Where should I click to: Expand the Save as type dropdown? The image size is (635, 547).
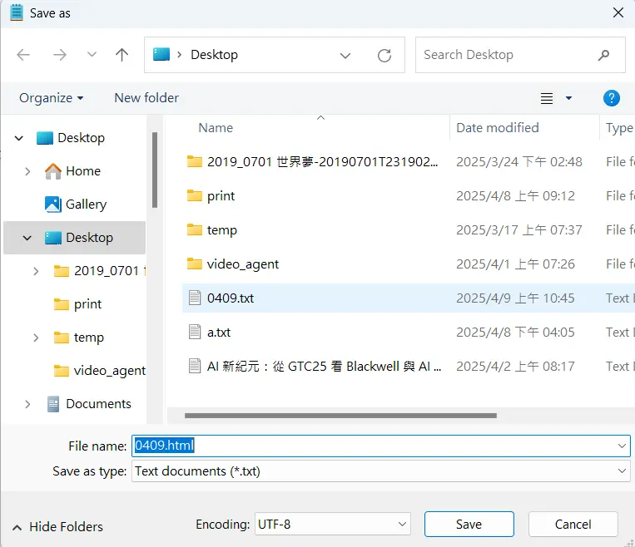point(622,471)
